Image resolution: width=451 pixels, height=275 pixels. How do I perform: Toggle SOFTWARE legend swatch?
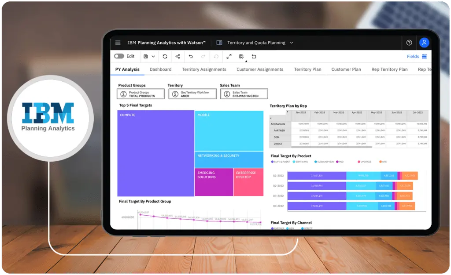[294, 162]
